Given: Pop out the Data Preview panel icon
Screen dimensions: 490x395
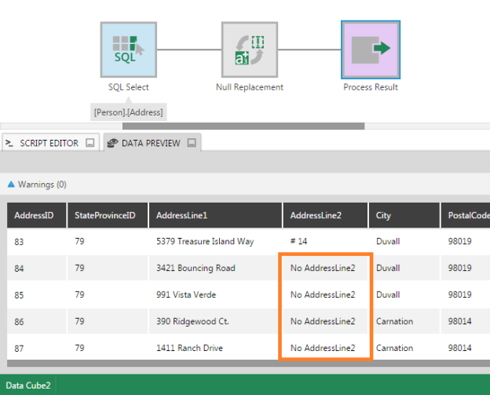Looking at the screenshot, I should click(192, 143).
